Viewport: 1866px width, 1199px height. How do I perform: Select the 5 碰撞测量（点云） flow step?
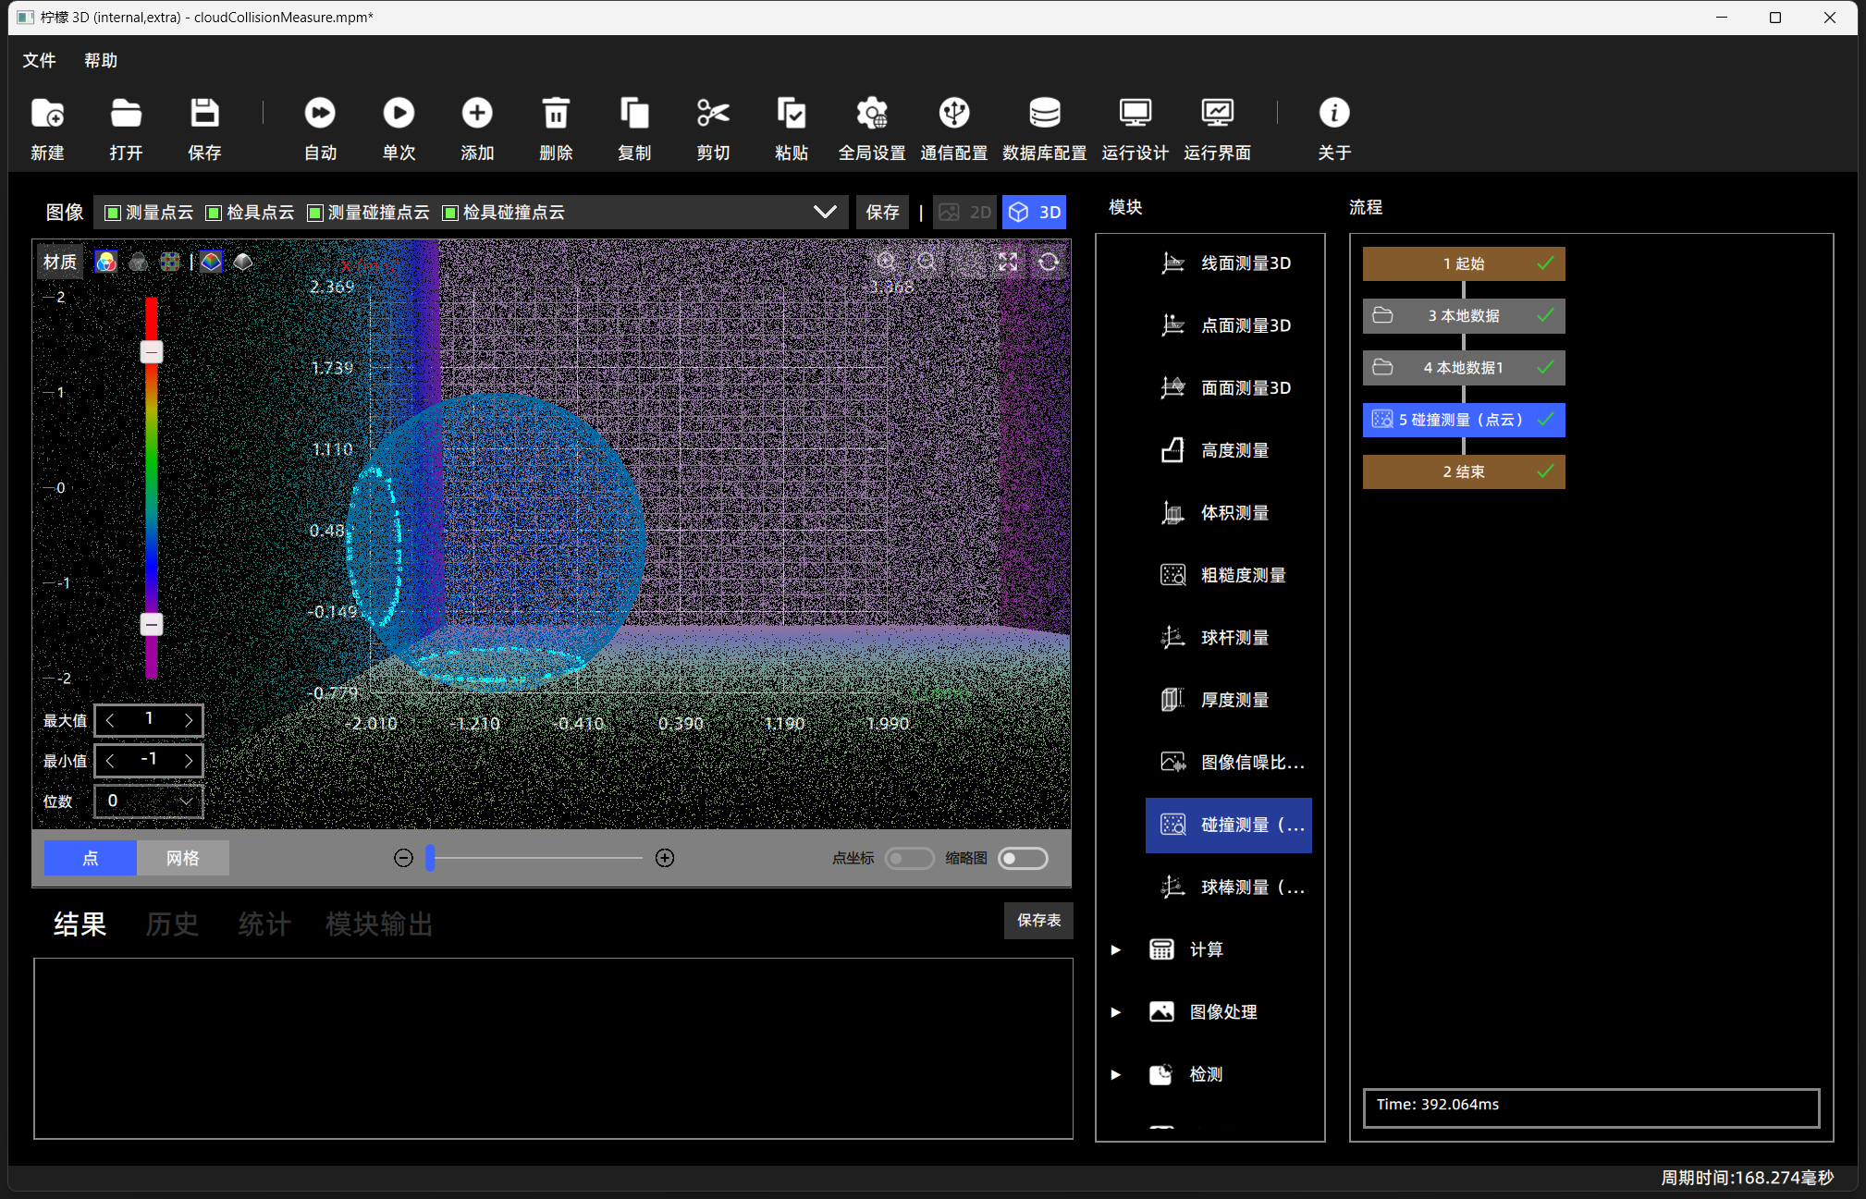pos(1464,420)
